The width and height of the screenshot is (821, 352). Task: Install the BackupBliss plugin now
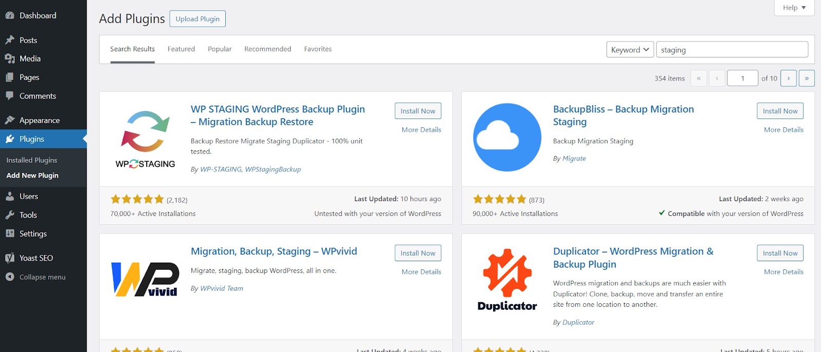pyautogui.click(x=780, y=111)
